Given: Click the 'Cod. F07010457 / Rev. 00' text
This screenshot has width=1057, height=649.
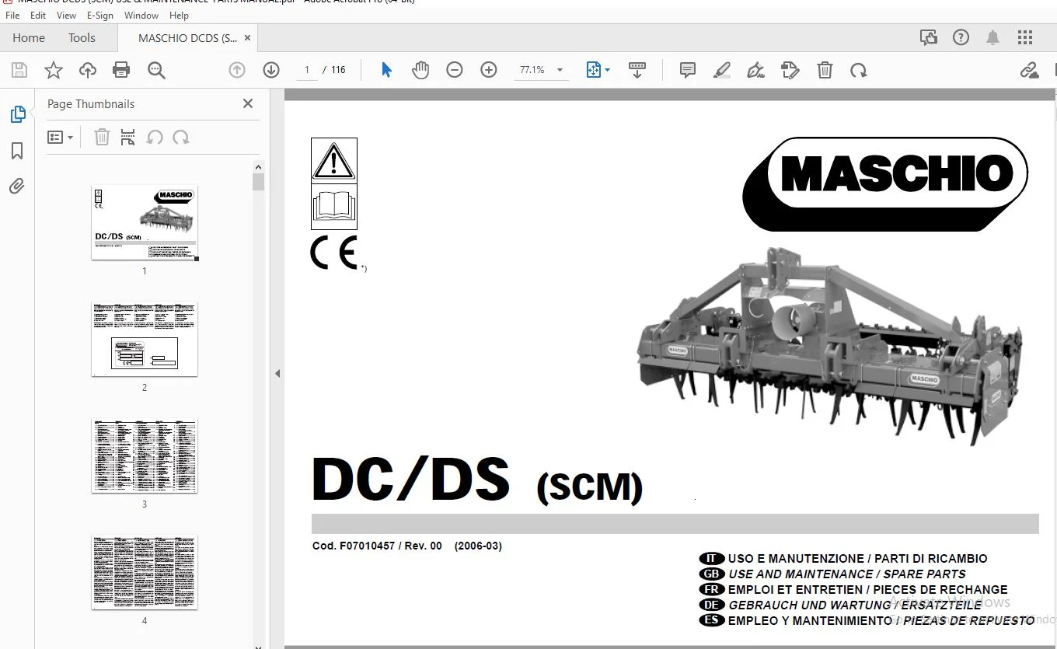Looking at the screenshot, I should [377, 546].
